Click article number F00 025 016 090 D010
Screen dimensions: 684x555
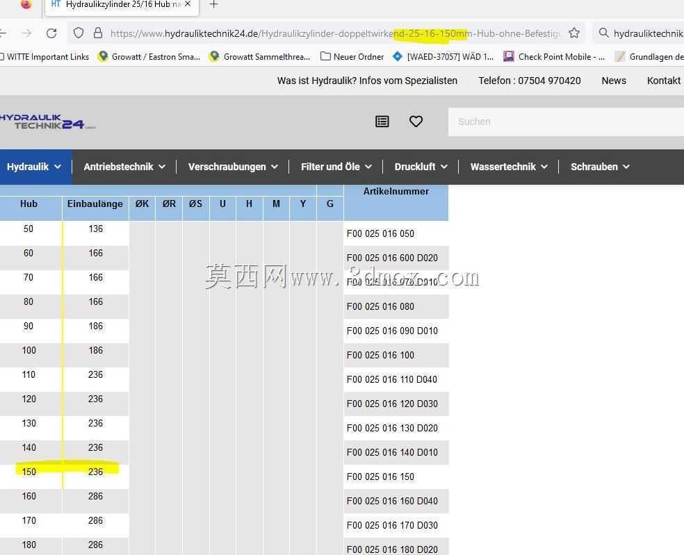392,331
